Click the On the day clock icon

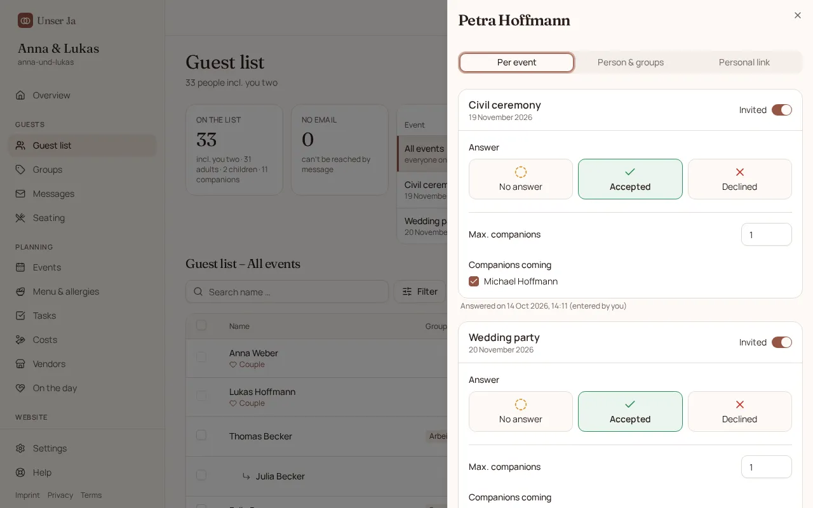point(20,388)
